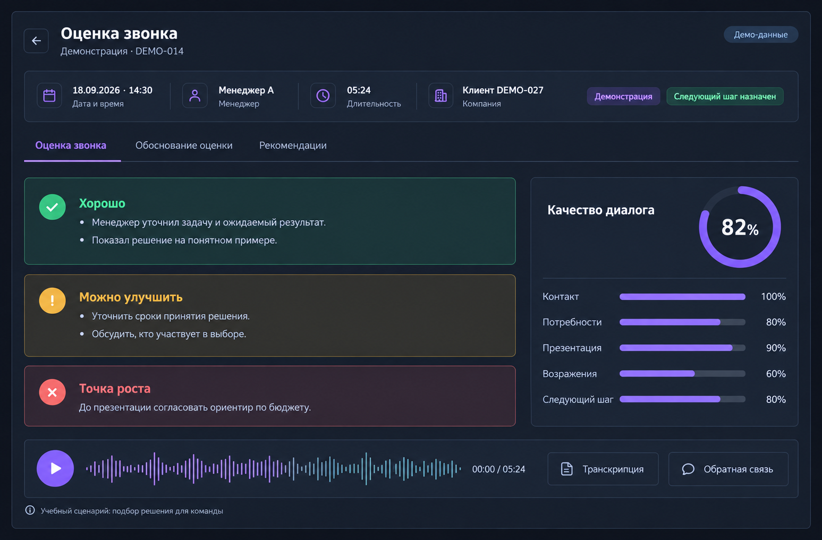The width and height of the screenshot is (822, 540).
Task: Click the Демонстрация tag
Action: pyautogui.click(x=623, y=96)
